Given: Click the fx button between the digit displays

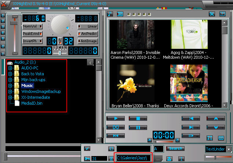Looking at the screenshot, I should click(60, 41).
